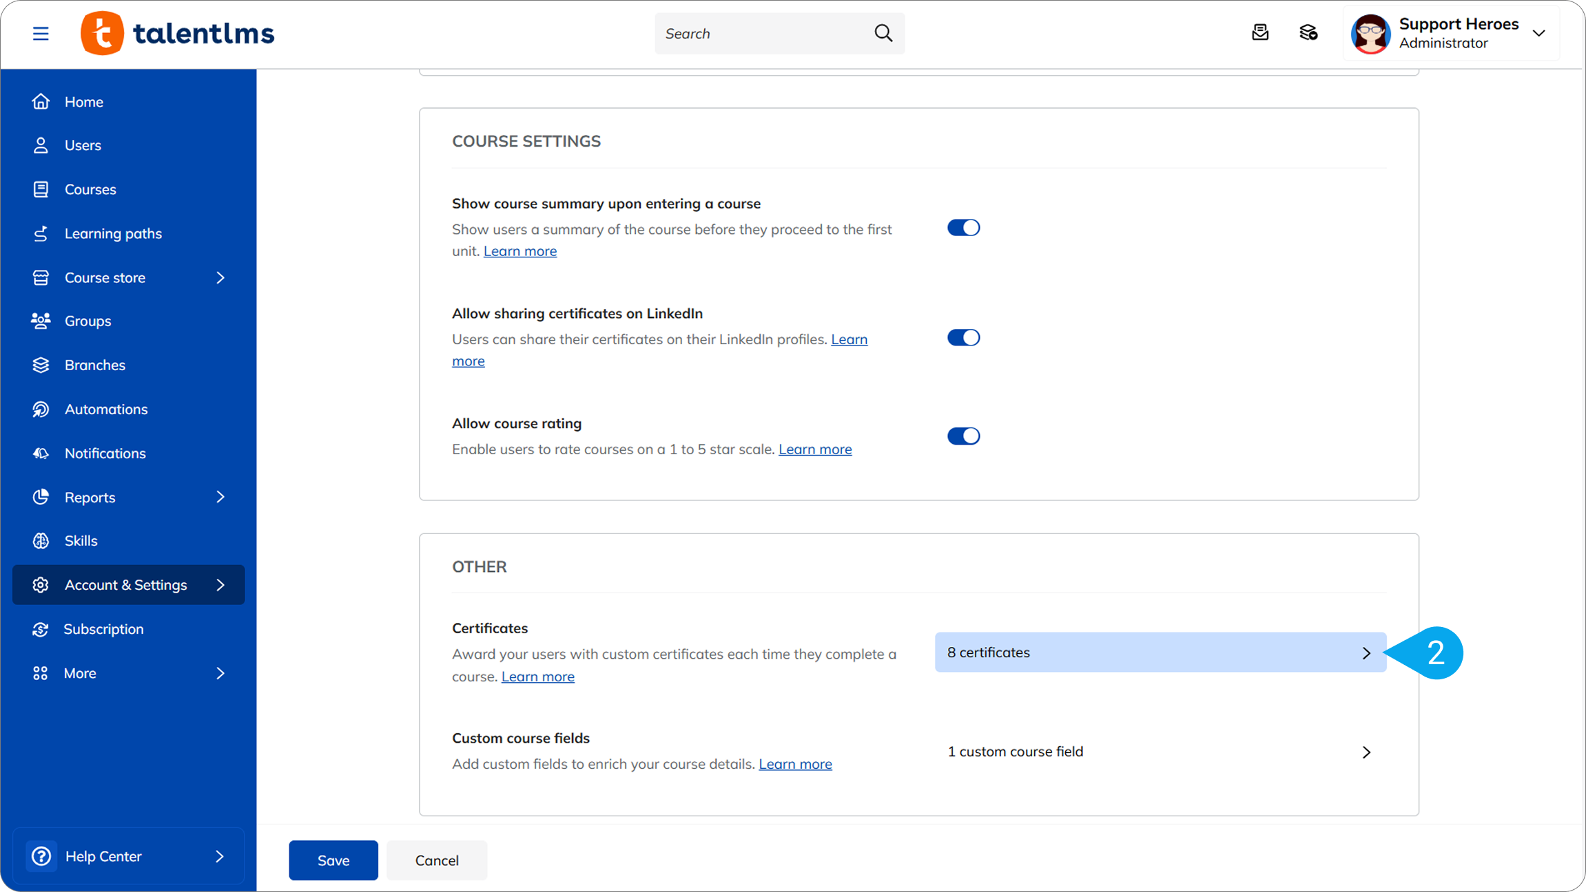Image resolution: width=1586 pixels, height=892 pixels.
Task: Expand the Course store submenu arrow
Action: pyautogui.click(x=220, y=277)
